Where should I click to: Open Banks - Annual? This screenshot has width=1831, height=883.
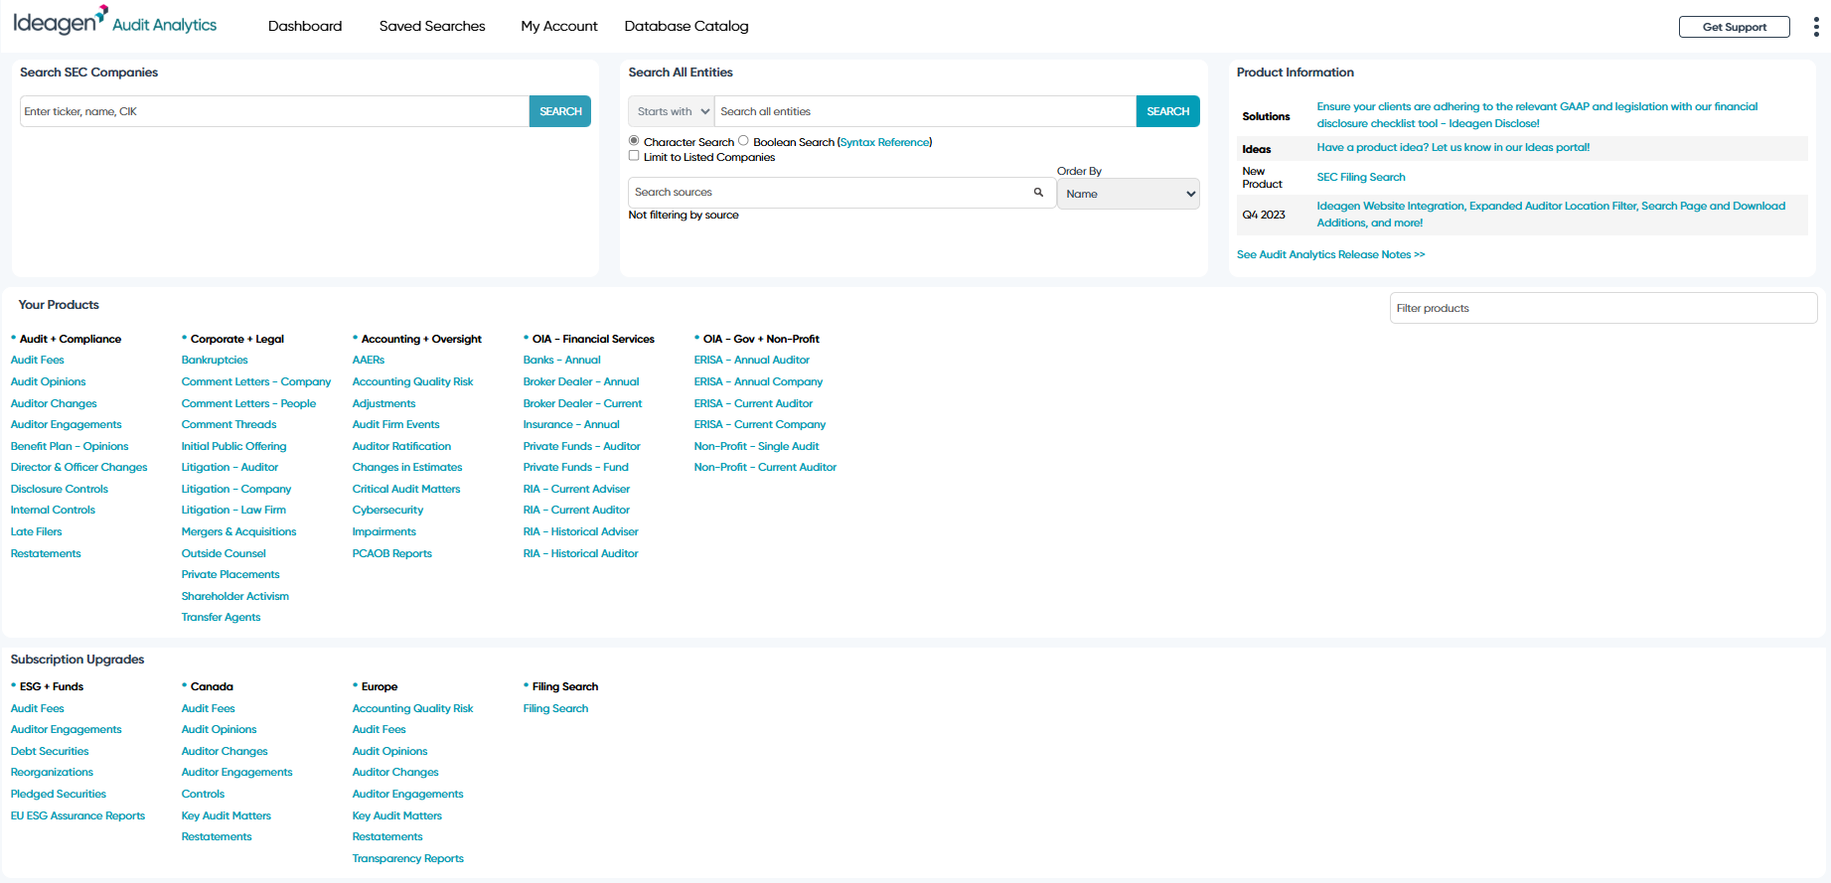pyautogui.click(x=562, y=360)
